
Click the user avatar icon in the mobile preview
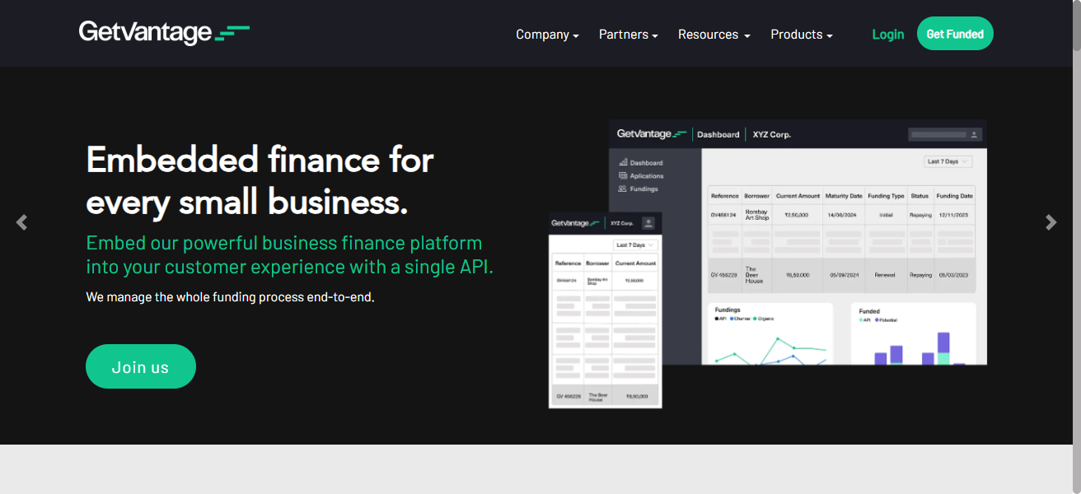click(648, 223)
